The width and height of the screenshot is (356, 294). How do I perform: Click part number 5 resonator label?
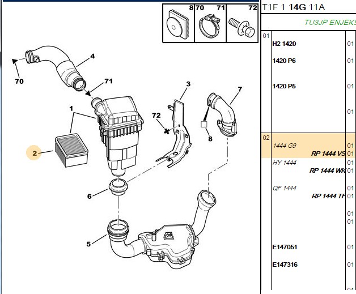tap(88, 244)
